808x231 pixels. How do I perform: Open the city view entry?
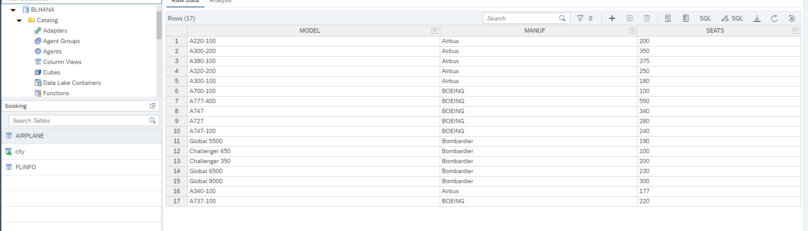(x=20, y=151)
